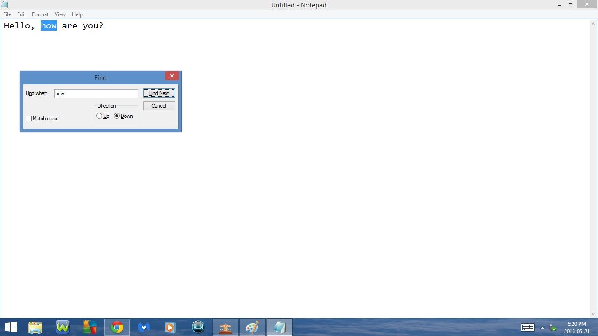Open Paint from the taskbar
The width and height of the screenshot is (598, 336).
[x=252, y=327]
